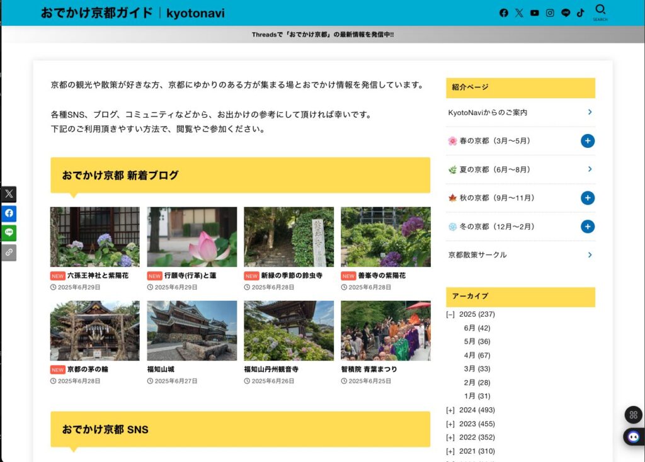645x462 pixels.
Task: Collapse the 2025 archive tree
Action: [x=450, y=314]
